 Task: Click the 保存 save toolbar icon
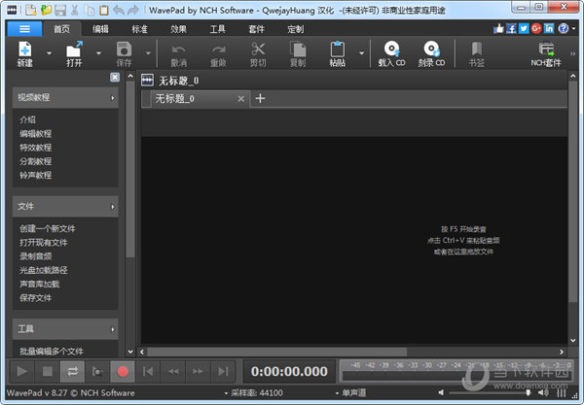(x=124, y=54)
